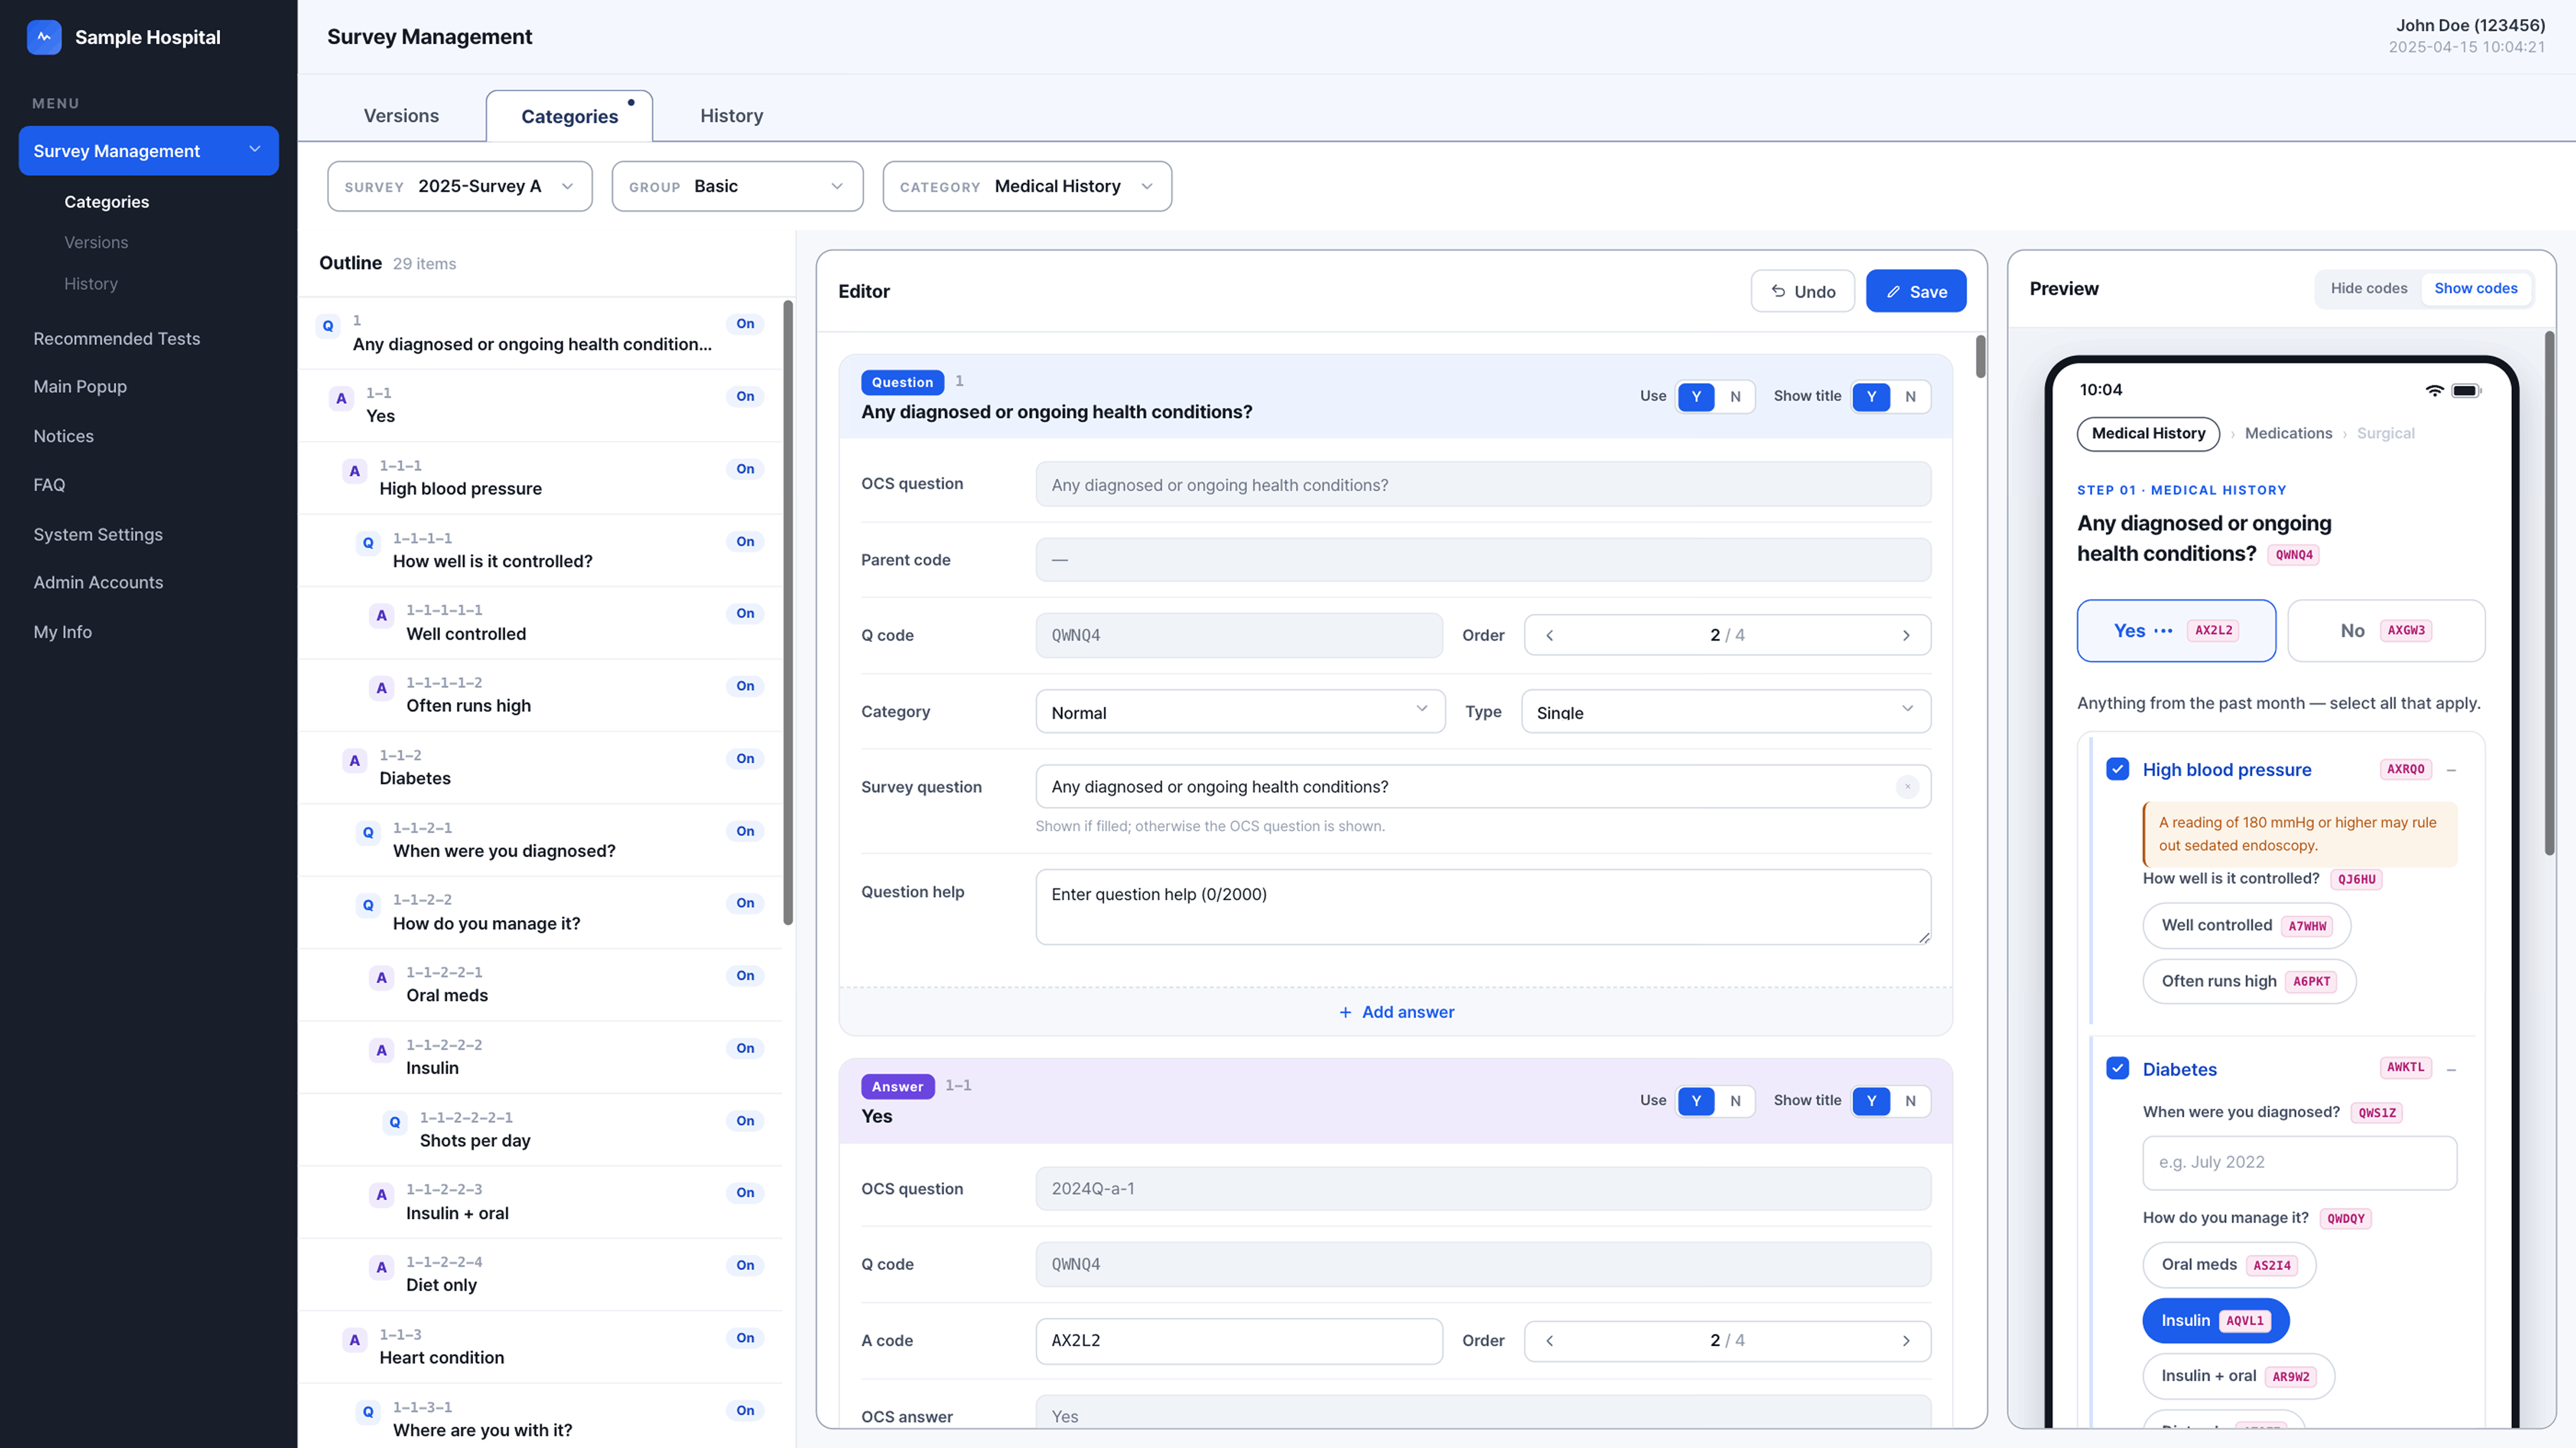This screenshot has width=2576, height=1448.
Task: Click the Medications step in preview breadcrumb
Action: [x=2288, y=434]
